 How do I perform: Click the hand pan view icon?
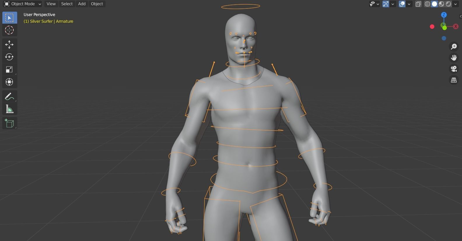point(454,57)
